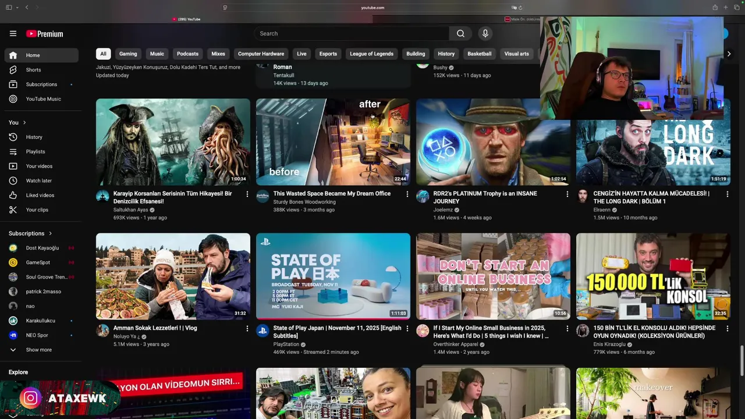Select the Esports filter chip
745x419 pixels.
(328, 54)
